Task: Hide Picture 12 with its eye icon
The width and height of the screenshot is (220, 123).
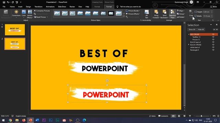Action: click(213, 40)
